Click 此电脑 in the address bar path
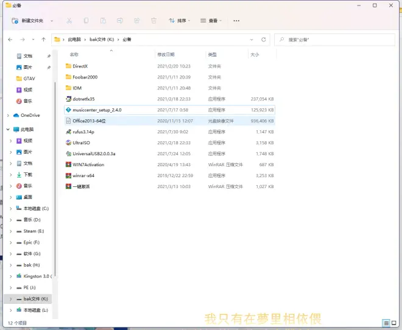 point(74,40)
